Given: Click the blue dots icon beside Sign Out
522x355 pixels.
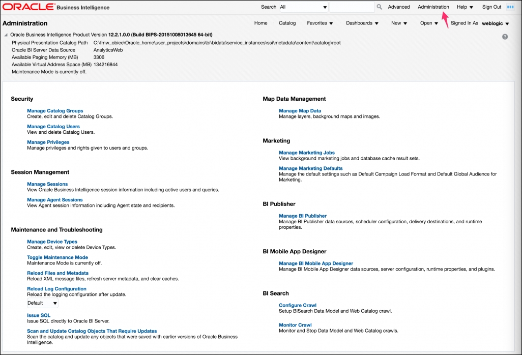Looking at the screenshot, I should coord(510,7).
